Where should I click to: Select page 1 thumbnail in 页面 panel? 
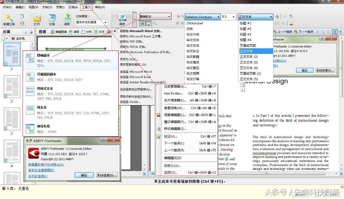click(x=12, y=54)
